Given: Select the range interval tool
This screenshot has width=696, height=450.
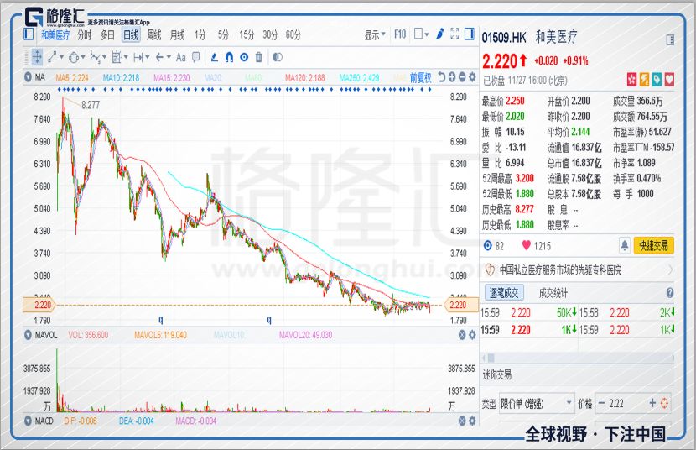Looking at the screenshot, I should pyautogui.click(x=138, y=57).
